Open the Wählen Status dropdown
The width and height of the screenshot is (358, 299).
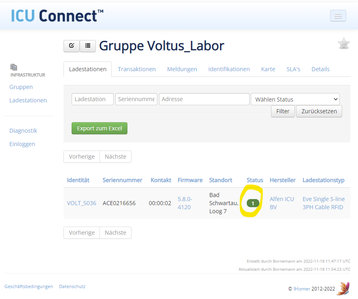[x=295, y=100]
